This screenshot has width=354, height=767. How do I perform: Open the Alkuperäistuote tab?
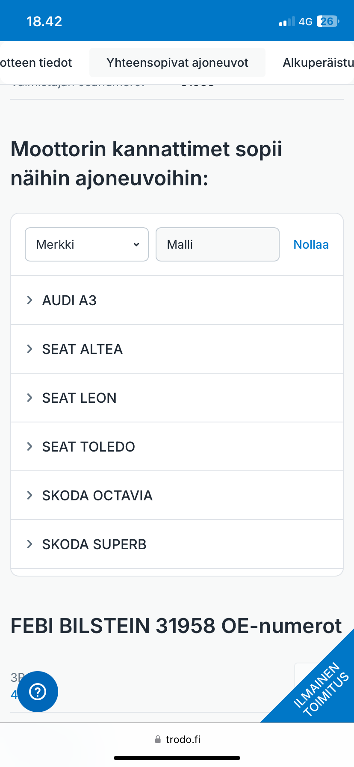pyautogui.click(x=318, y=62)
